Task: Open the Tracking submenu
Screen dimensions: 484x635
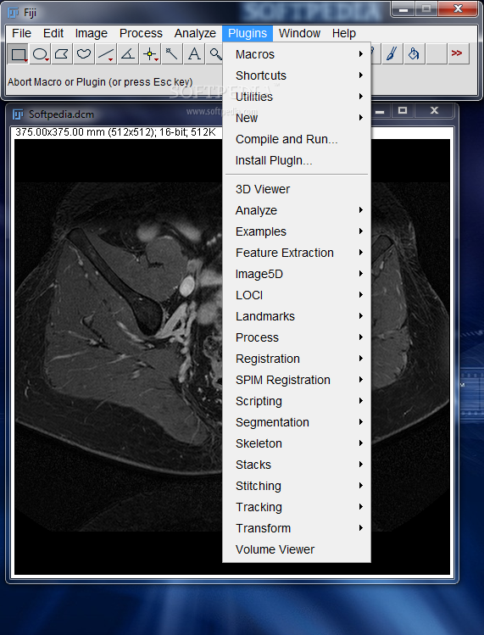Action: tap(297, 507)
